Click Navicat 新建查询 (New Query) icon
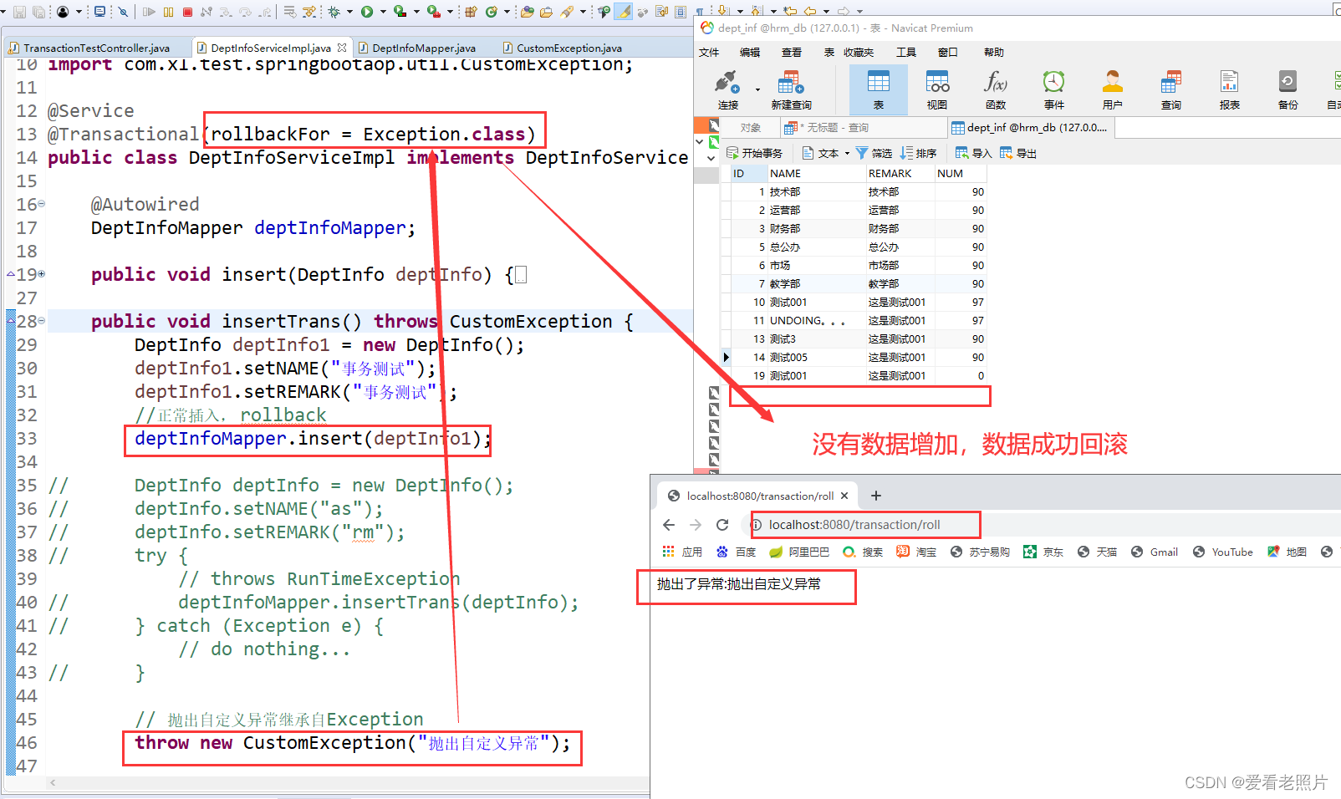This screenshot has height=799, width=1341. pos(791,90)
